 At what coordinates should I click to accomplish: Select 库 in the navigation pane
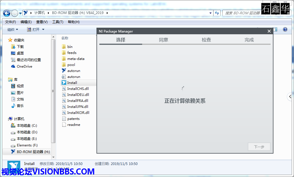tap(16, 79)
